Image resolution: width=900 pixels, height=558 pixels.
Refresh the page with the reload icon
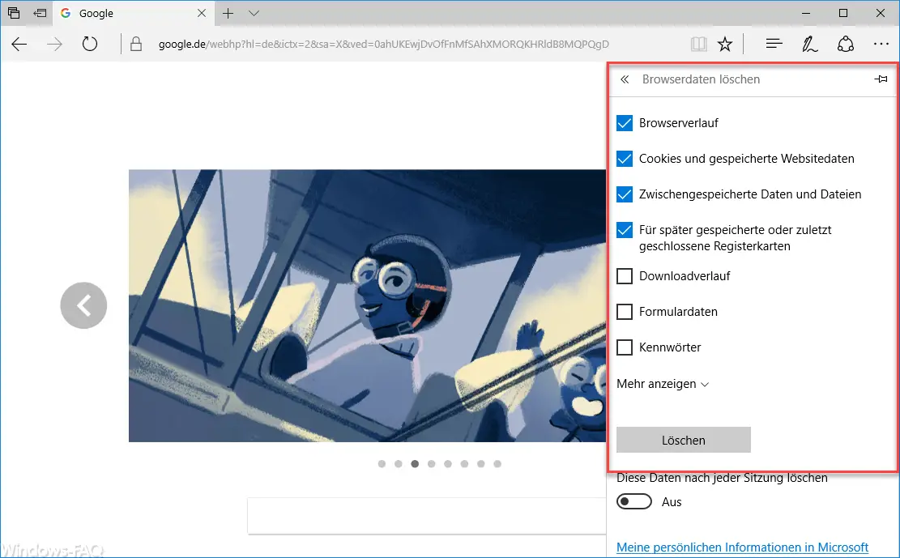(90, 44)
